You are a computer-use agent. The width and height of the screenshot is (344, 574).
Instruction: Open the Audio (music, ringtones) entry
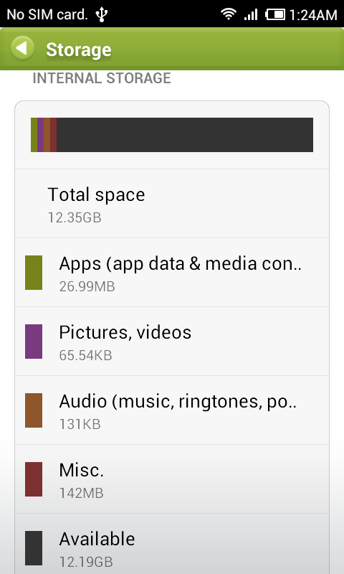(172, 410)
